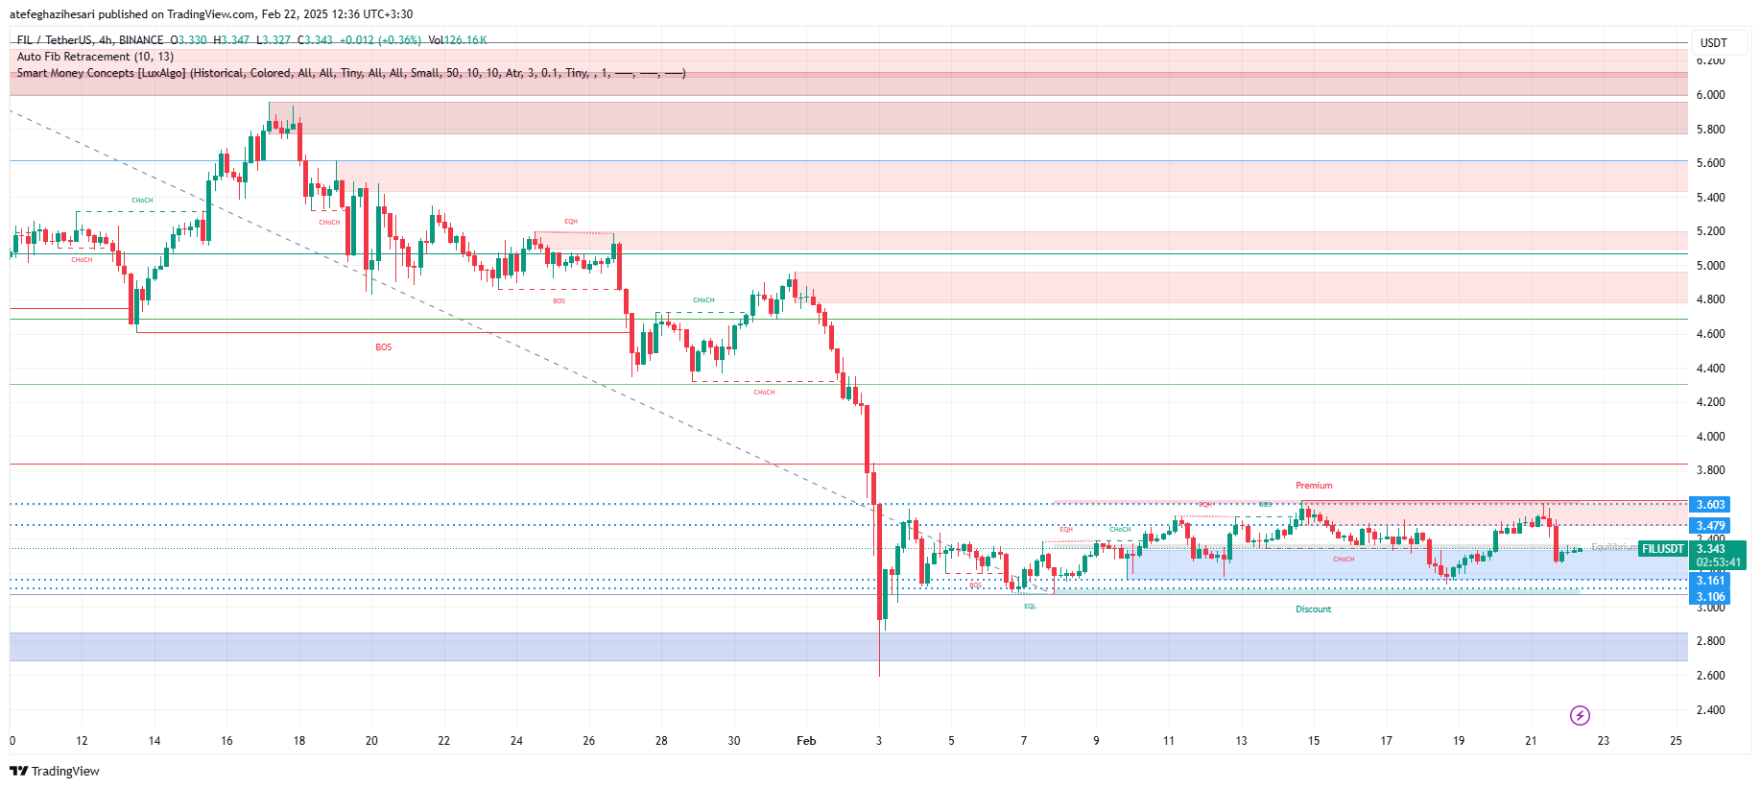Click the date 12 on the time axis
The height and width of the screenshot is (788, 1761).
pos(82,741)
